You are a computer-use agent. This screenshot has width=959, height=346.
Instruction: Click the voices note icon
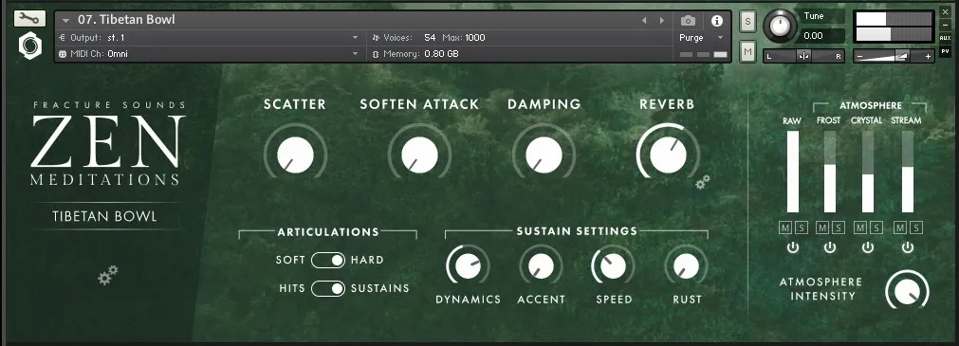pos(376,38)
